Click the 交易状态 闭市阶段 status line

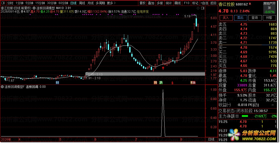coord(243,111)
